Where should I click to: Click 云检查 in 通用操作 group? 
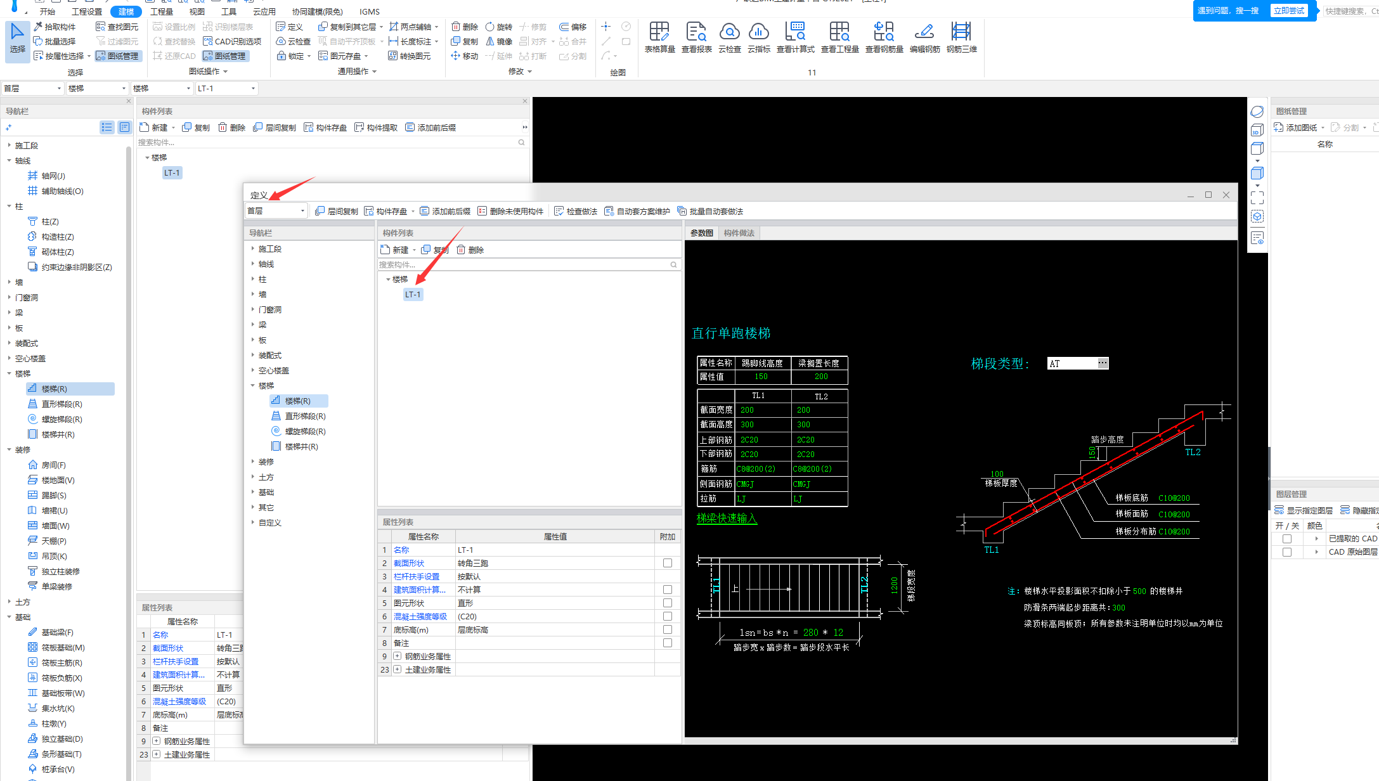click(x=294, y=41)
